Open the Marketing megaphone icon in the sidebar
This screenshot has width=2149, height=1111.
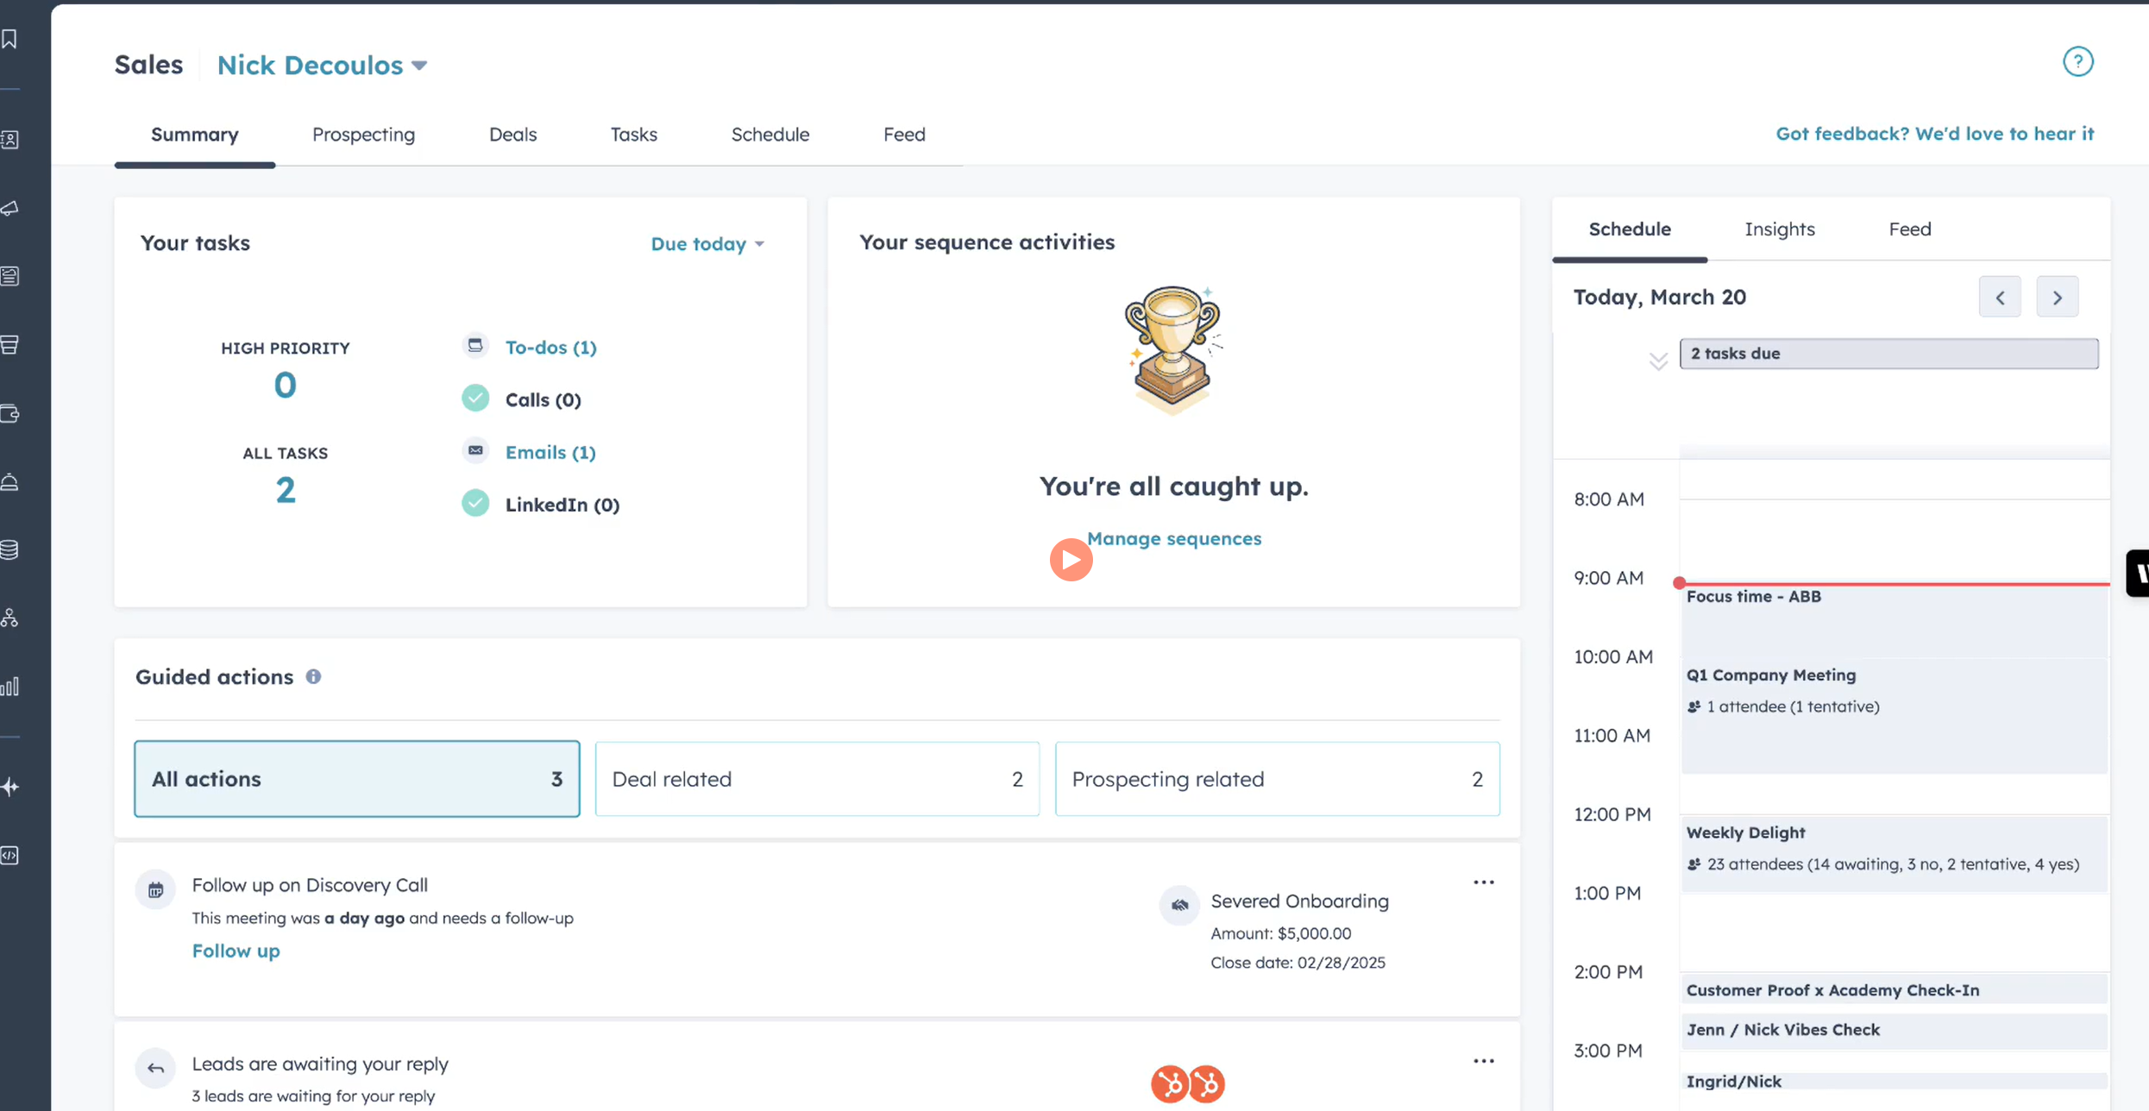pyautogui.click(x=9, y=209)
